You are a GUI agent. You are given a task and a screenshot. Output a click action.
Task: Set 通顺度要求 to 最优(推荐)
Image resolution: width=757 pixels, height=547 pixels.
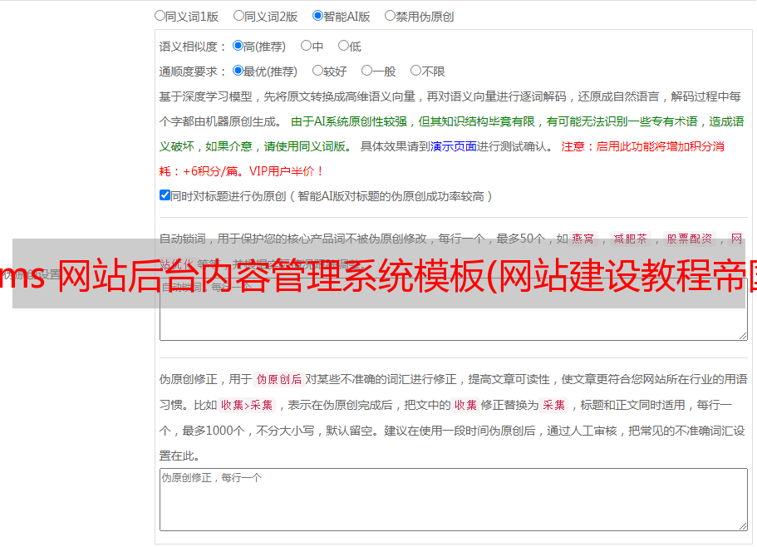(238, 71)
